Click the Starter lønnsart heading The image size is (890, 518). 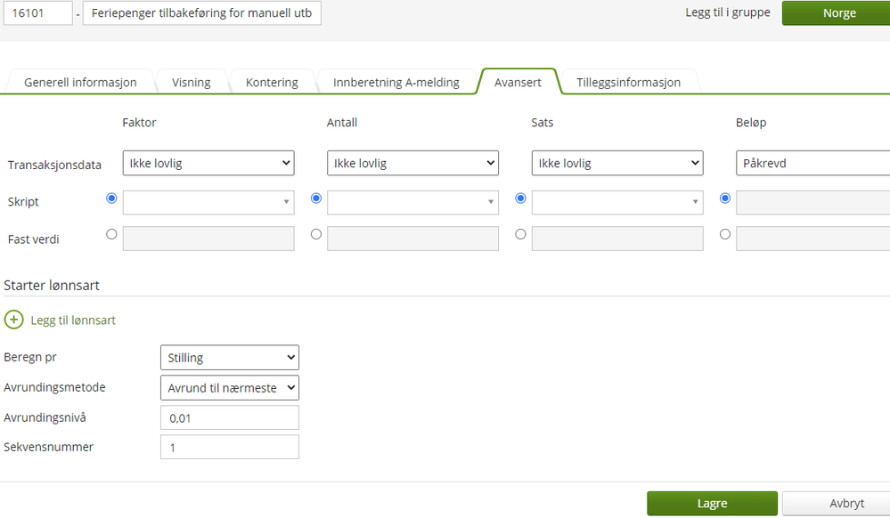[x=52, y=286]
